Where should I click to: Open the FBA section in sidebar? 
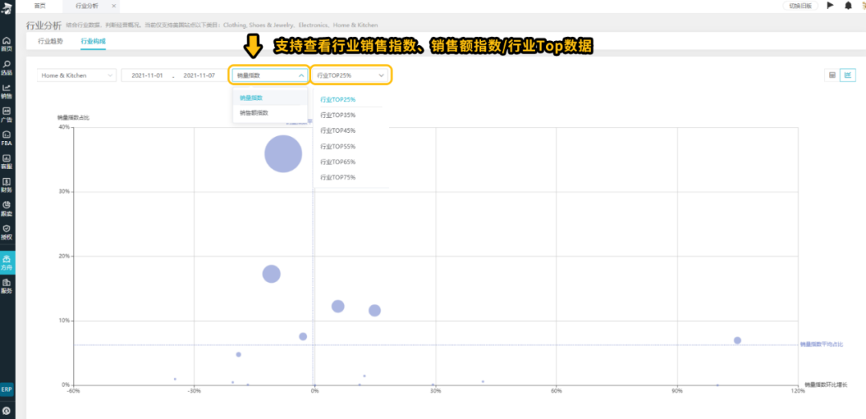point(6,137)
